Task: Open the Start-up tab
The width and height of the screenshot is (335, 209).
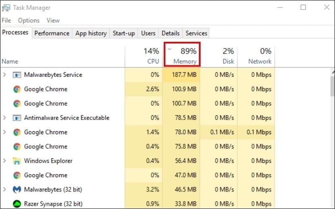Action: click(x=124, y=33)
